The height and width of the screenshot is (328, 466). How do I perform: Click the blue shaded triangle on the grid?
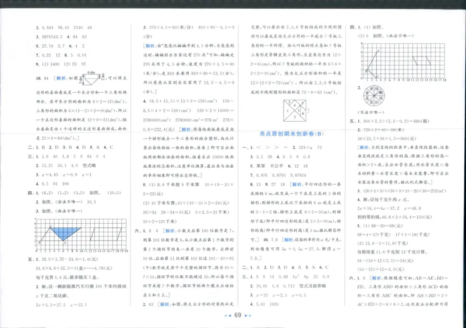click(x=65, y=234)
